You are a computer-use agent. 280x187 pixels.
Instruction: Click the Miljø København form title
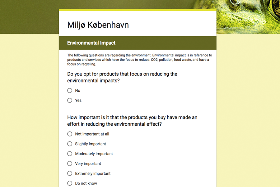[x=98, y=25]
